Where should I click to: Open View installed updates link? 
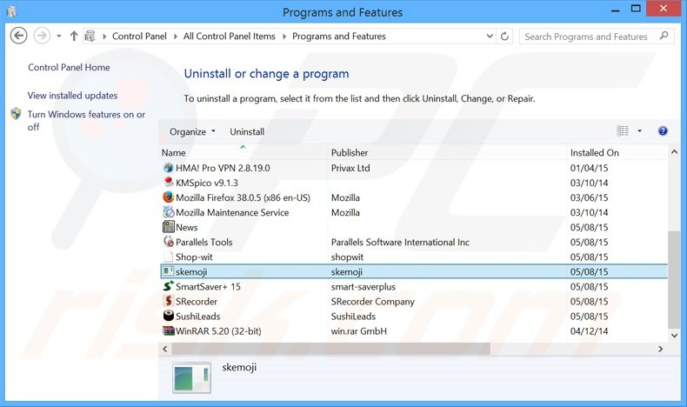(72, 96)
